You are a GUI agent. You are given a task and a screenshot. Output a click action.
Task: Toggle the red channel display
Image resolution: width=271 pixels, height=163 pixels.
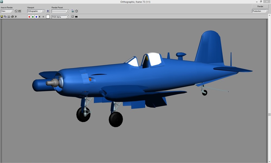(29, 17)
